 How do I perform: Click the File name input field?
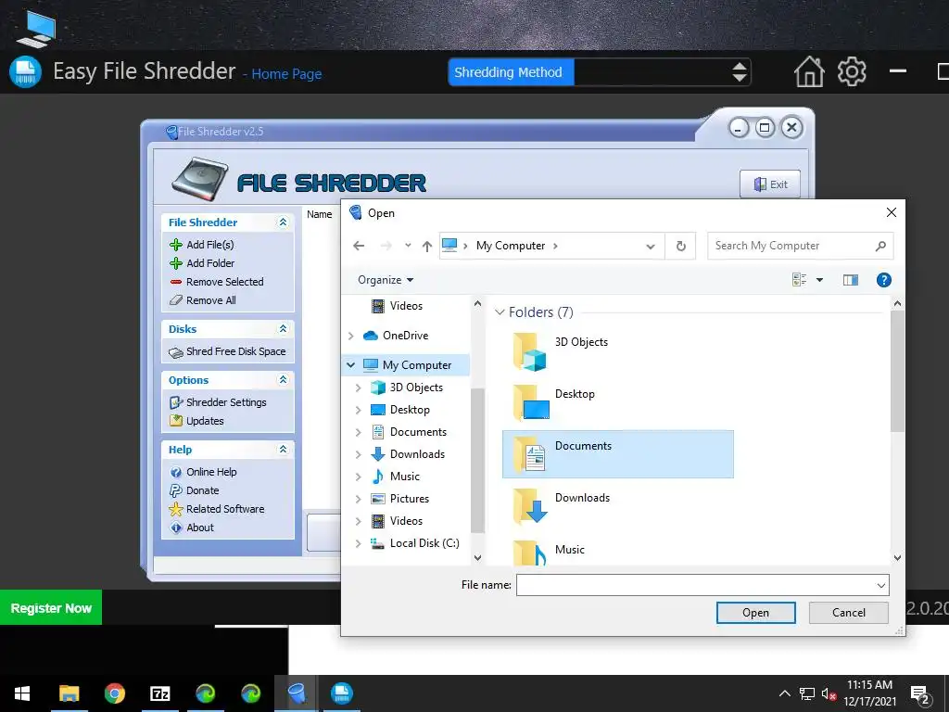pos(695,586)
